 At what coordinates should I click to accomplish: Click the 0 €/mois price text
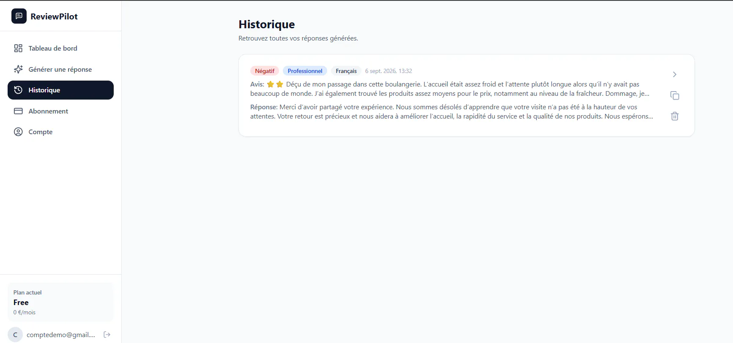pyautogui.click(x=25, y=312)
